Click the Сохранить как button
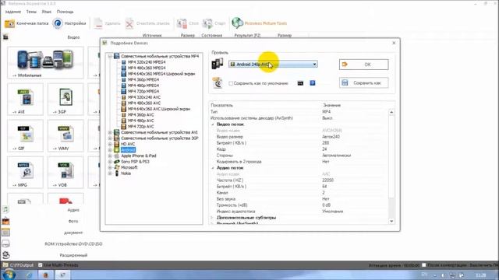Viewport: 499px width, 280px height. click(x=364, y=83)
